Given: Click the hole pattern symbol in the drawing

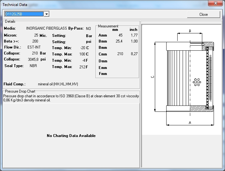Looking at the screenshot, I should 197,82.
